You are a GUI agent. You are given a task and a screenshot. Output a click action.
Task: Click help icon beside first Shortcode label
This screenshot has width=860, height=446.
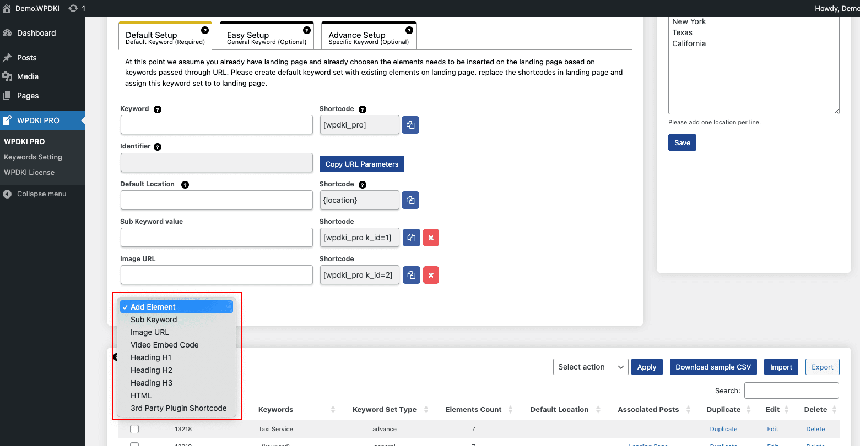click(363, 109)
